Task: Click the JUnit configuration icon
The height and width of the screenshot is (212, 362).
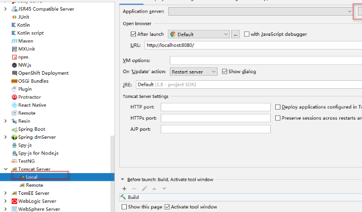Action: (14, 17)
